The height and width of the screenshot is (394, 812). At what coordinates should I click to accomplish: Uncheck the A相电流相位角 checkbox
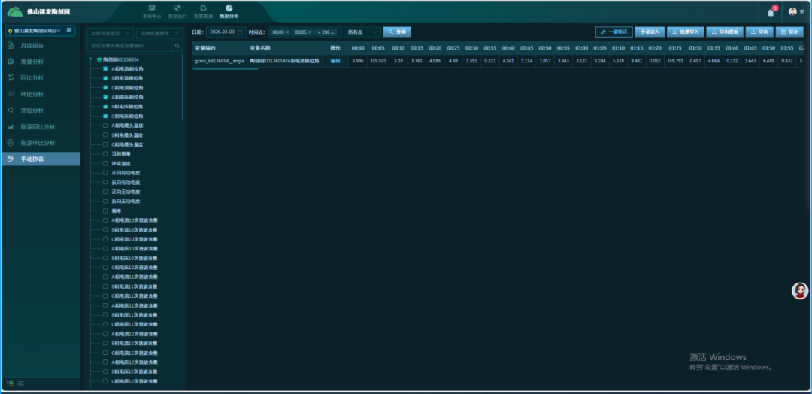click(105, 68)
